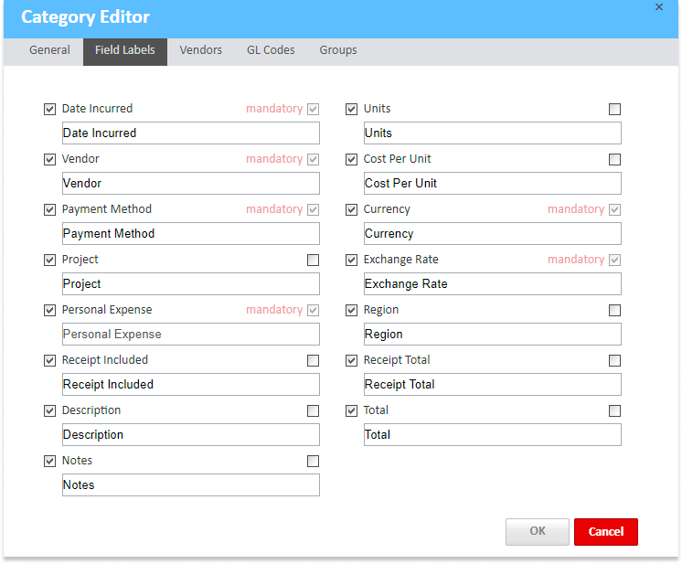The height and width of the screenshot is (564, 682).
Task: Focus the Exchange Rate label input
Action: pos(492,283)
